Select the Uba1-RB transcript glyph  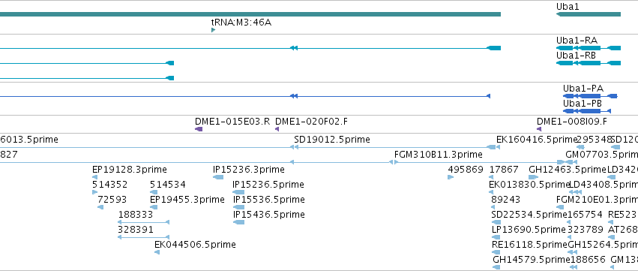tap(589, 63)
